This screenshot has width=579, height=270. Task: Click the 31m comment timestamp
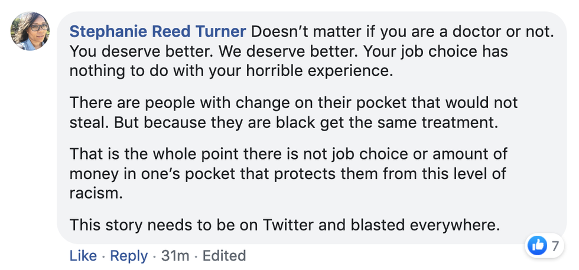click(174, 256)
